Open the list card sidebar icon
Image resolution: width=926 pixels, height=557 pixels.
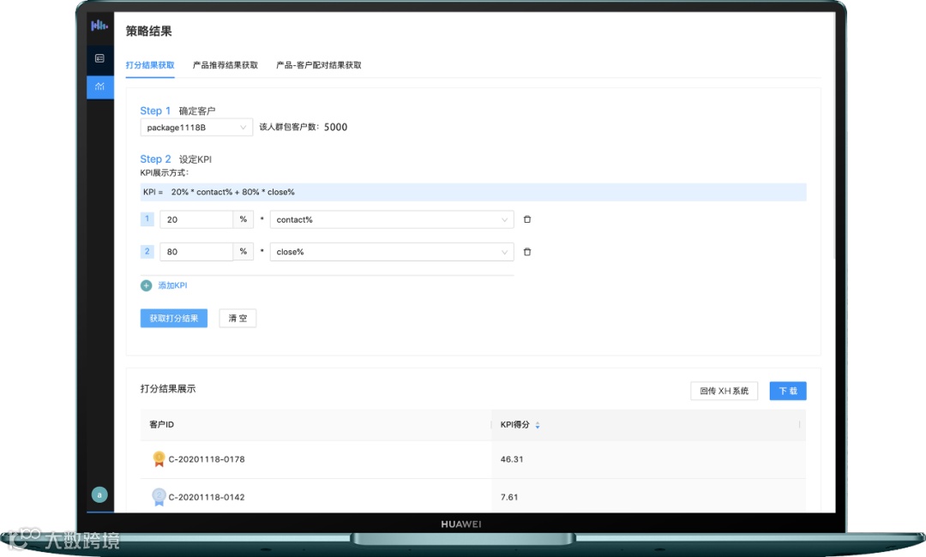tap(99, 58)
